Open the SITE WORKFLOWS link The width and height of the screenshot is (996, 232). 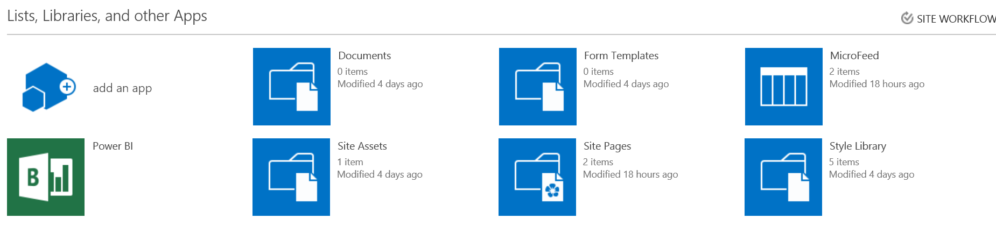tap(956, 19)
